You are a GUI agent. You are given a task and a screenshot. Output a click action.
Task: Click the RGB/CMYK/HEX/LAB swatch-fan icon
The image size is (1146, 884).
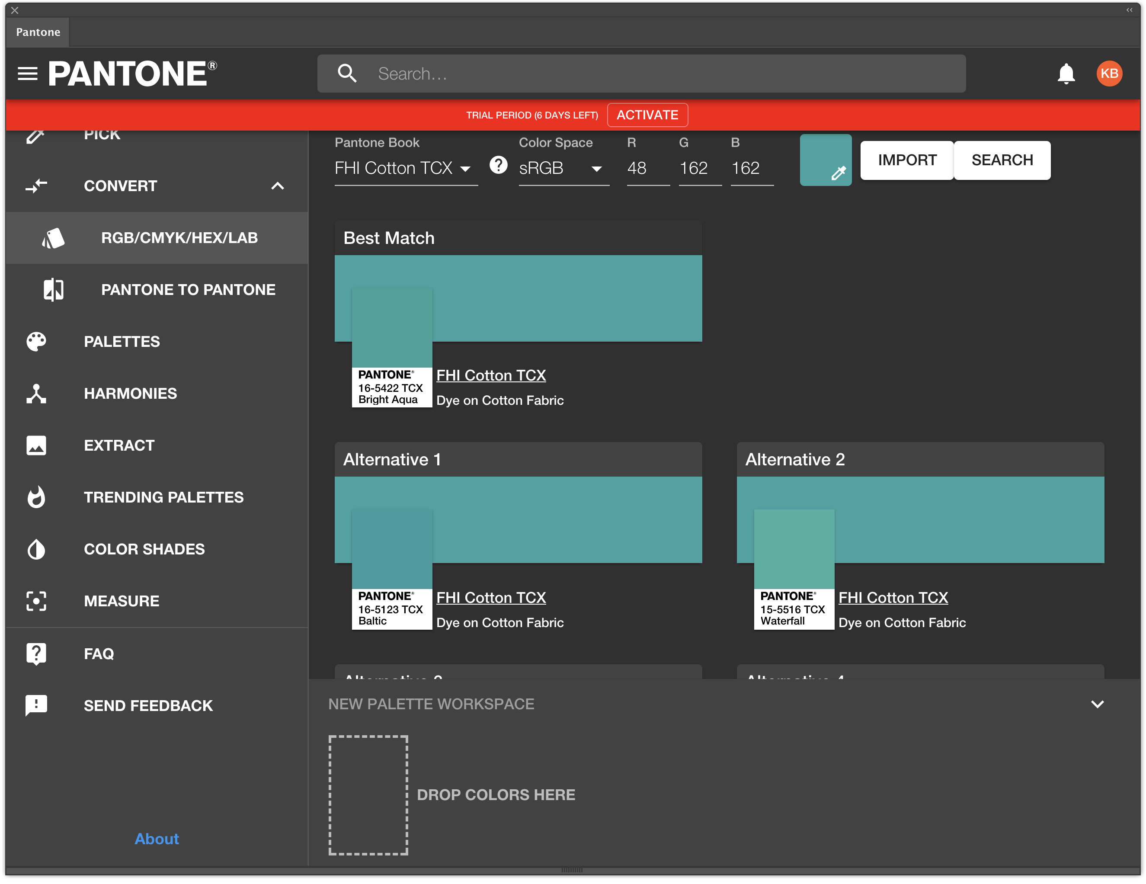click(x=54, y=238)
